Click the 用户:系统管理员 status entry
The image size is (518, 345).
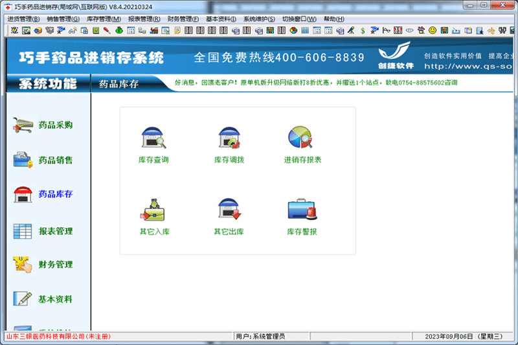click(260, 337)
